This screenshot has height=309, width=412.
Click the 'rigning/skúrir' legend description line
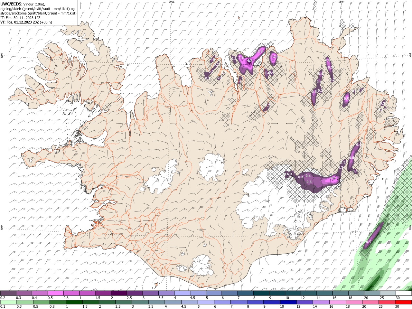click(x=38, y=9)
